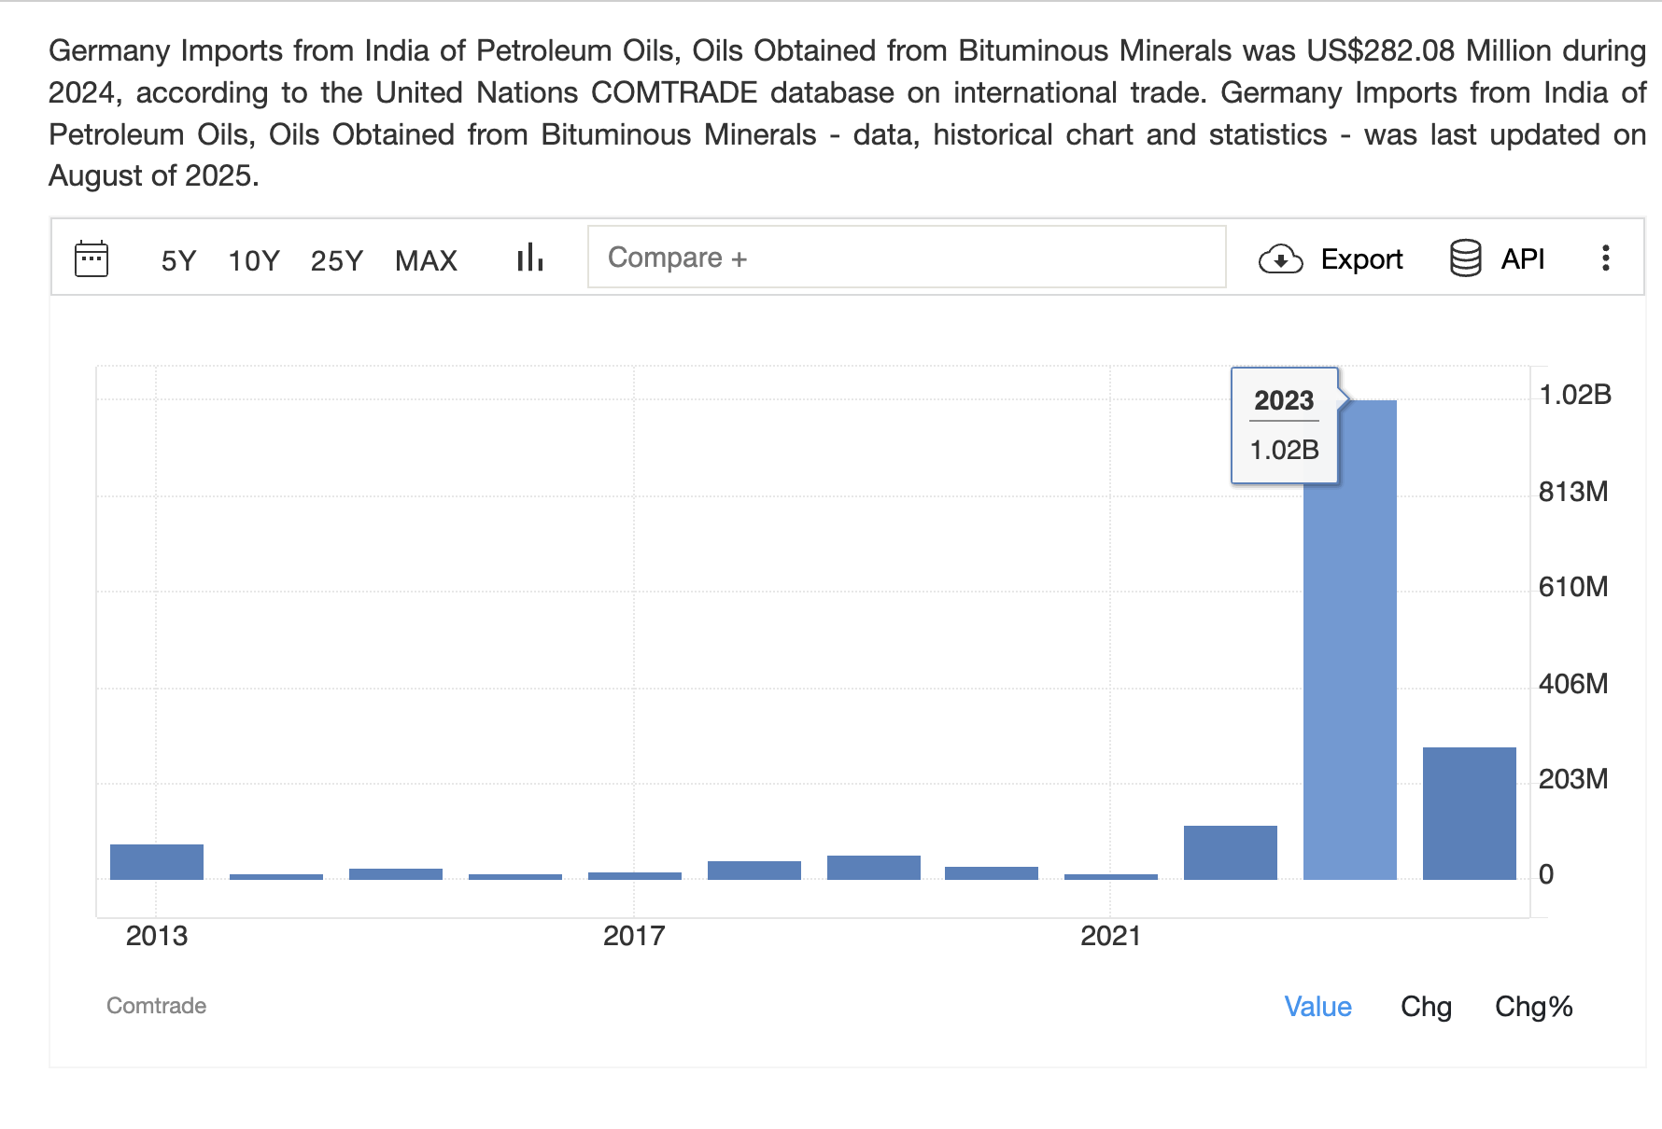Click the 2017 x-axis label
The height and width of the screenshot is (1129, 1662).
pyautogui.click(x=634, y=936)
